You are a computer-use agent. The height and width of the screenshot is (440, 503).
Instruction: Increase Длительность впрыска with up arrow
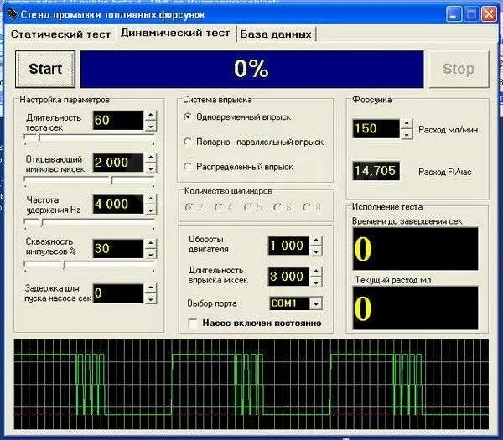[316, 272]
